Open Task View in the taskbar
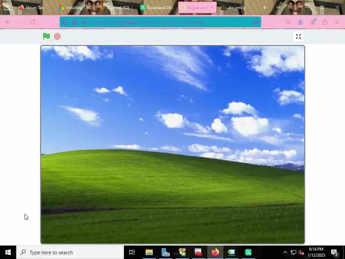Image resolution: width=345 pixels, height=259 pixels. 132,252
